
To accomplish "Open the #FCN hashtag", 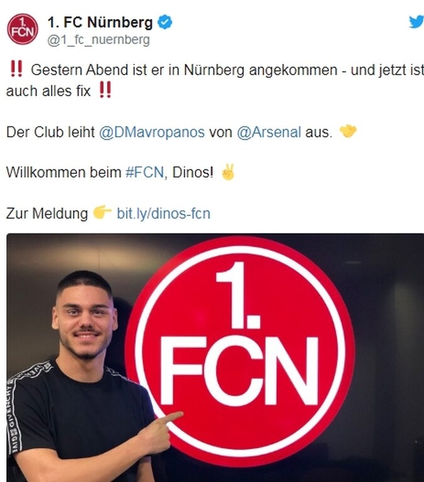I will [144, 172].
